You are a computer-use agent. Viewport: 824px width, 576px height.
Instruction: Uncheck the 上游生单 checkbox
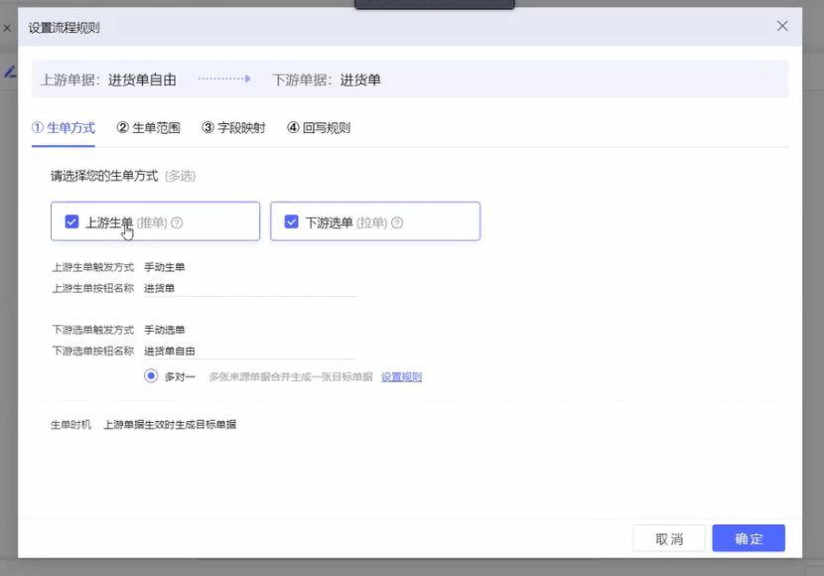coord(71,222)
